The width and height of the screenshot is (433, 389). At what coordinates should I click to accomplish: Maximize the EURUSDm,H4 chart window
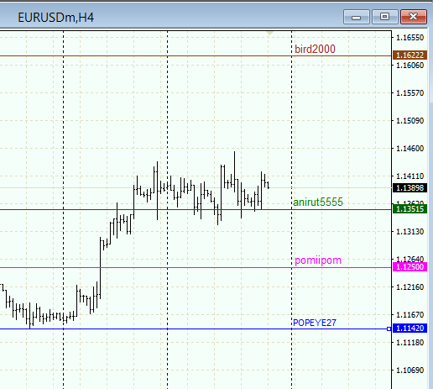(385, 17)
